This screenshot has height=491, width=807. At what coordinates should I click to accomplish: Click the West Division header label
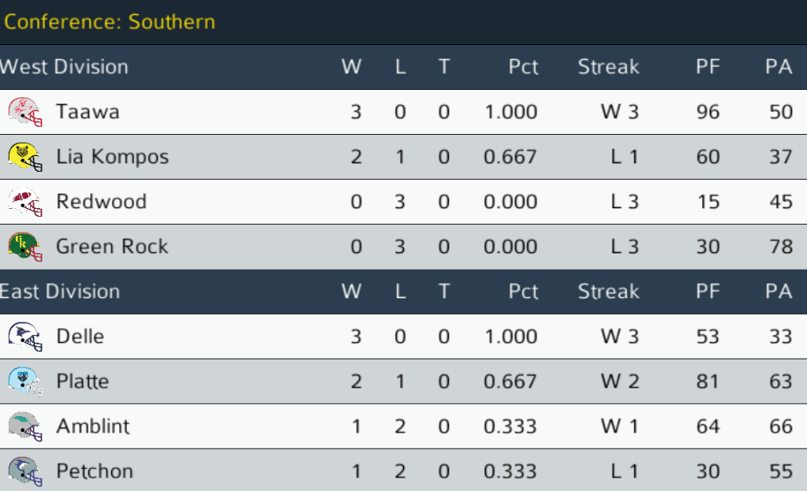64,67
